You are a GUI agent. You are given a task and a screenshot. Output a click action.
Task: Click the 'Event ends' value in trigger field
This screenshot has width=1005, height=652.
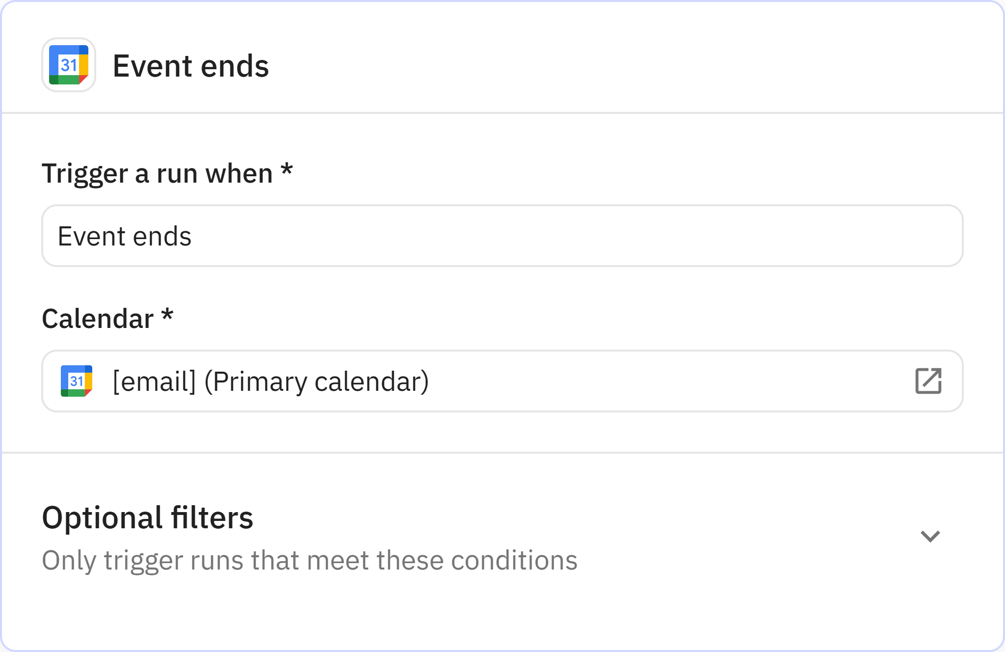point(125,236)
